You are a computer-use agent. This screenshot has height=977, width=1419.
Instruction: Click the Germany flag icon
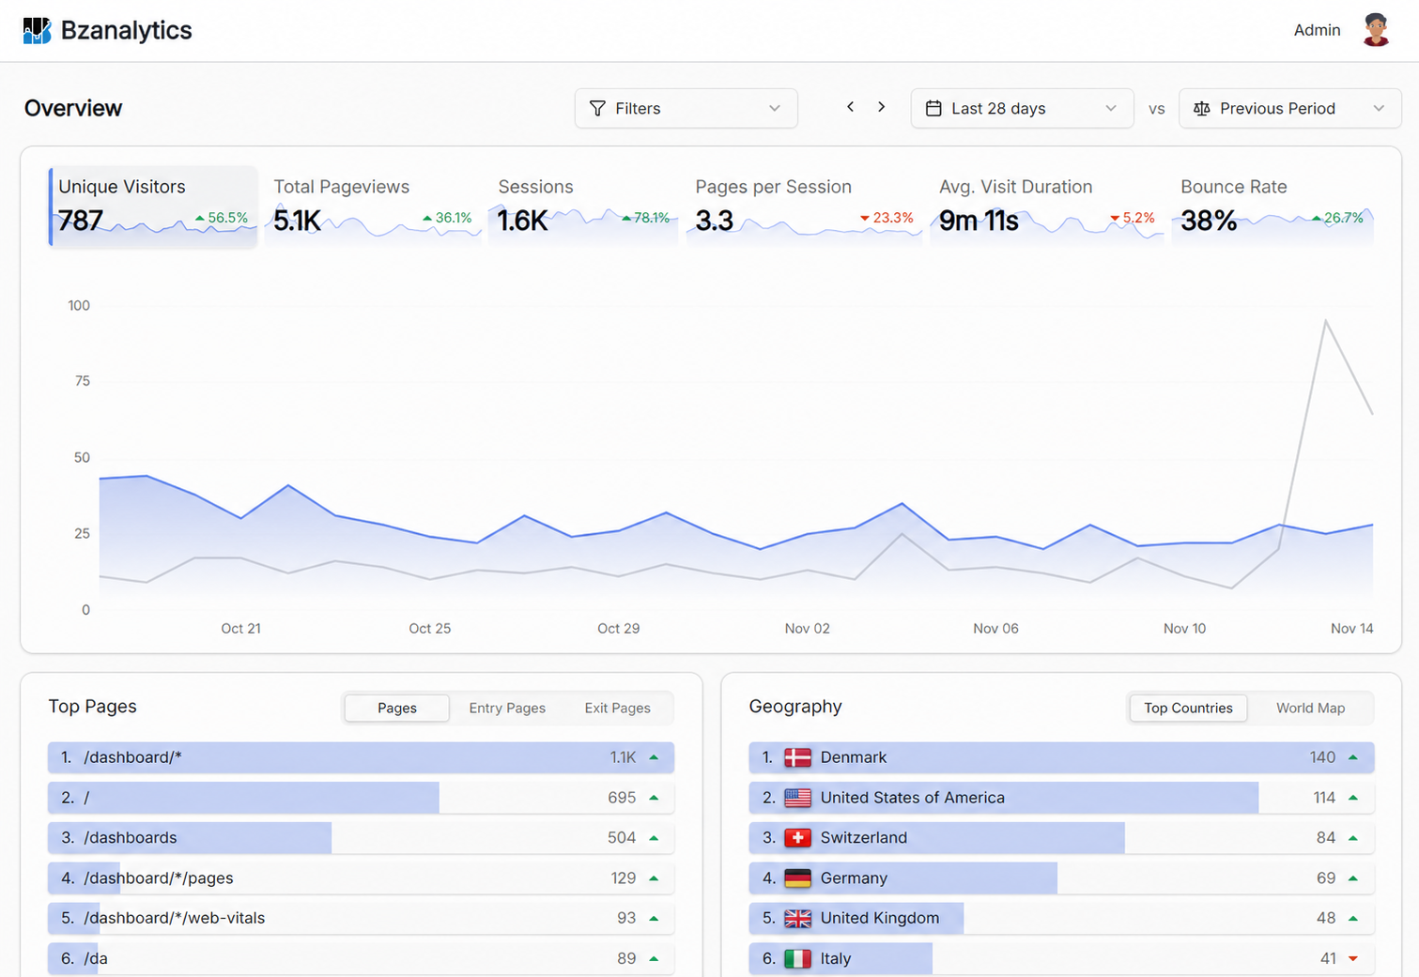point(797,878)
